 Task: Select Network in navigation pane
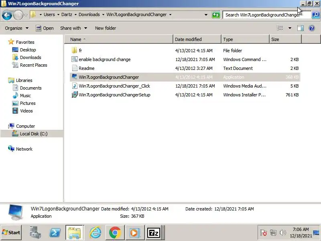tap(20, 149)
